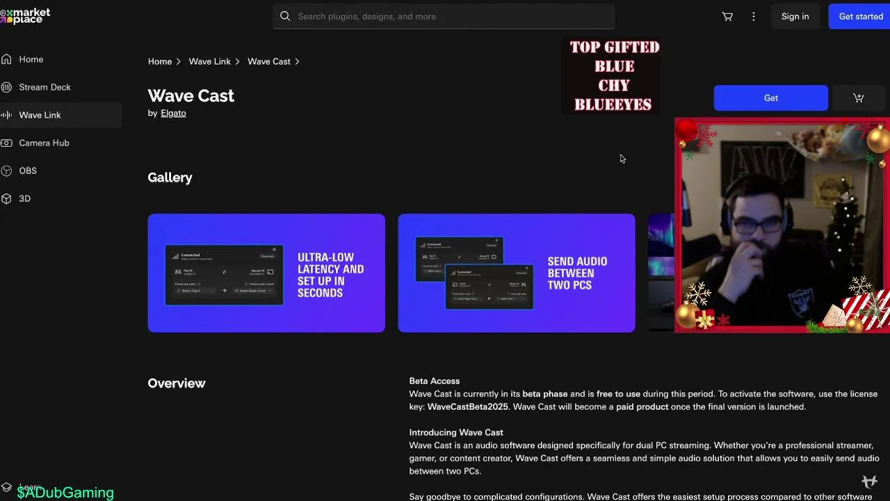Image resolution: width=890 pixels, height=501 pixels.
Task: Open the three-dot more options menu
Action: 754,17
